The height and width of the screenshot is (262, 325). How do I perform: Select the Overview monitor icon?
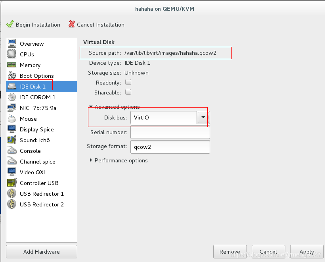tap(12, 43)
